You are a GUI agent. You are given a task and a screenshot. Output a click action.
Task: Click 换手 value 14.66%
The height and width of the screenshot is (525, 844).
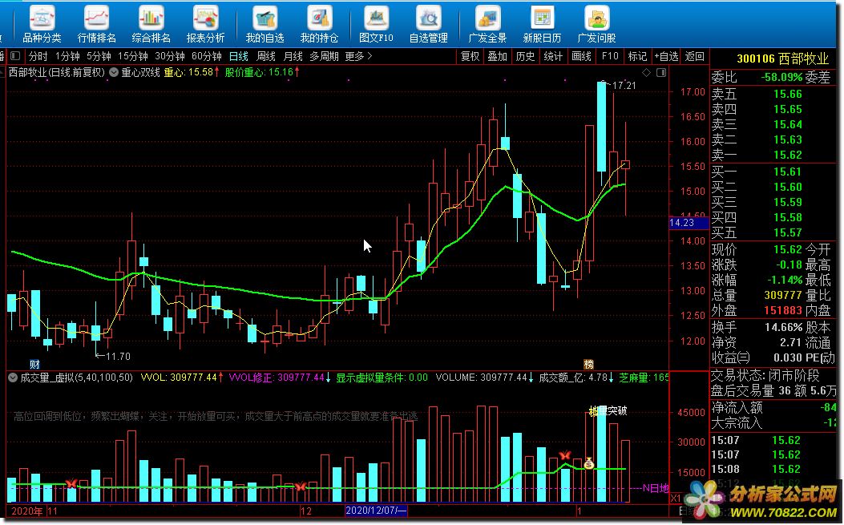pyautogui.click(x=783, y=327)
